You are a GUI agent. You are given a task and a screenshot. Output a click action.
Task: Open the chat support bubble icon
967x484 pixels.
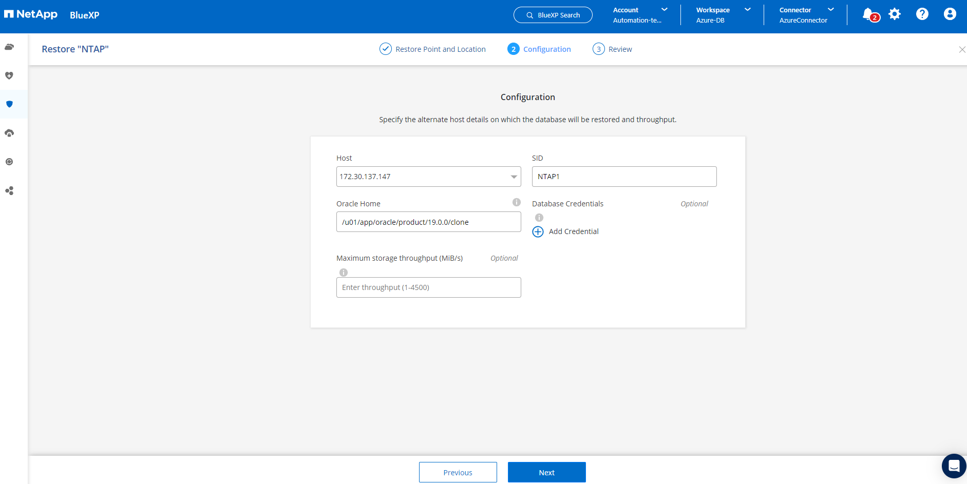point(954,466)
